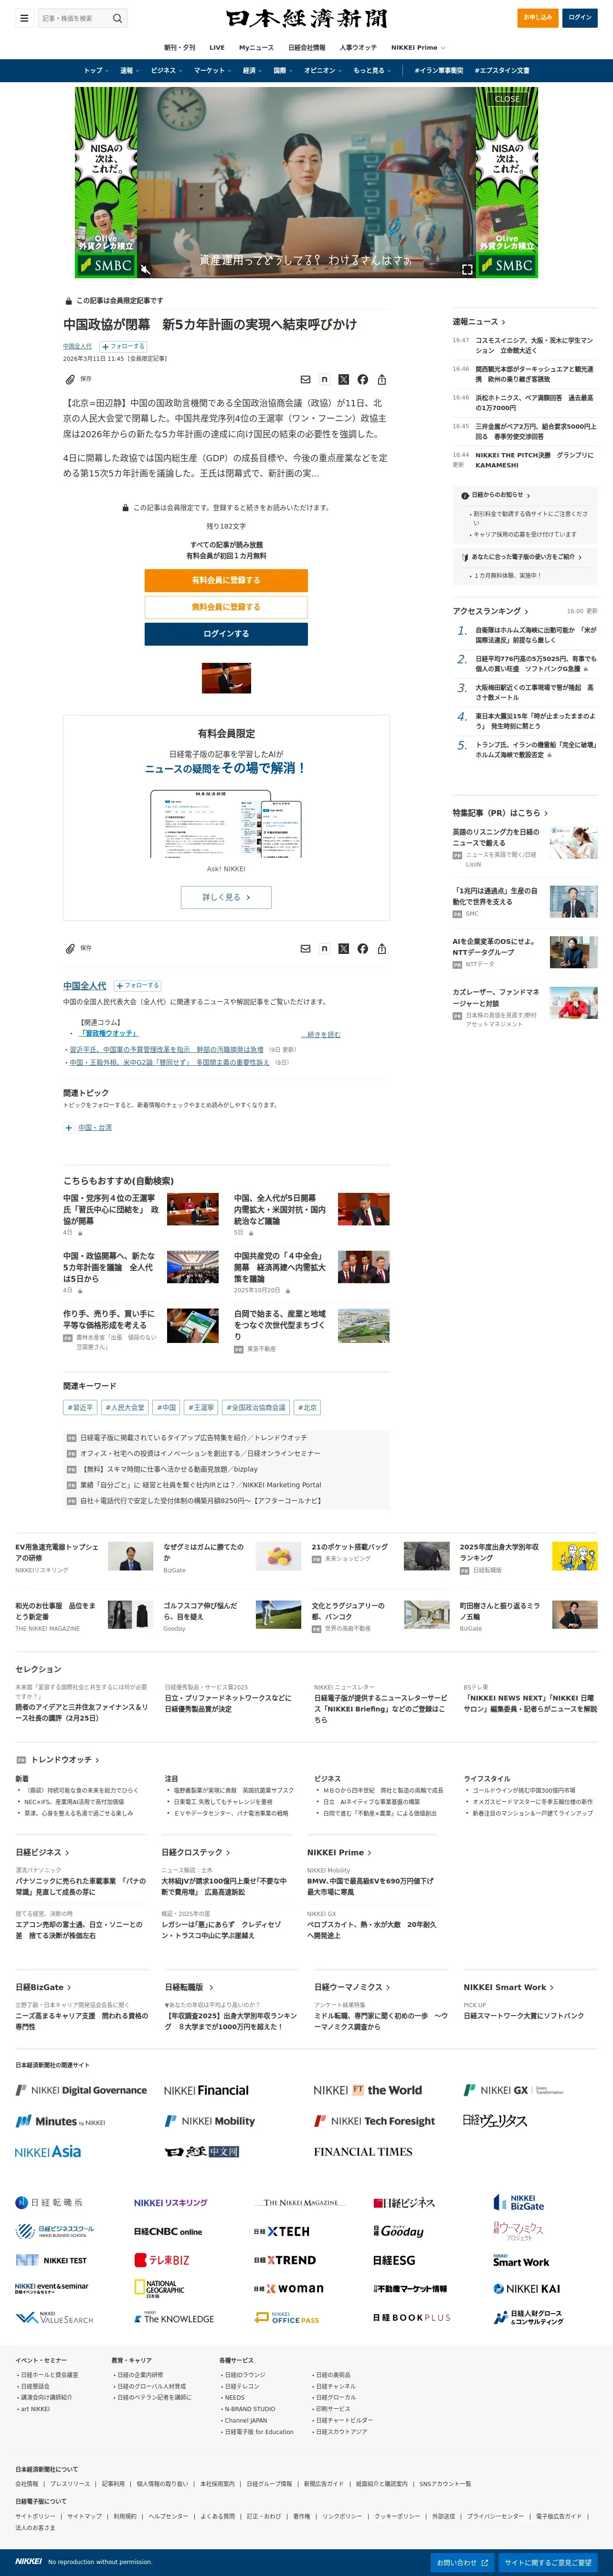Open the NIKKEI KAI logo
Screen dimensions: 613x2576
coord(526,2288)
